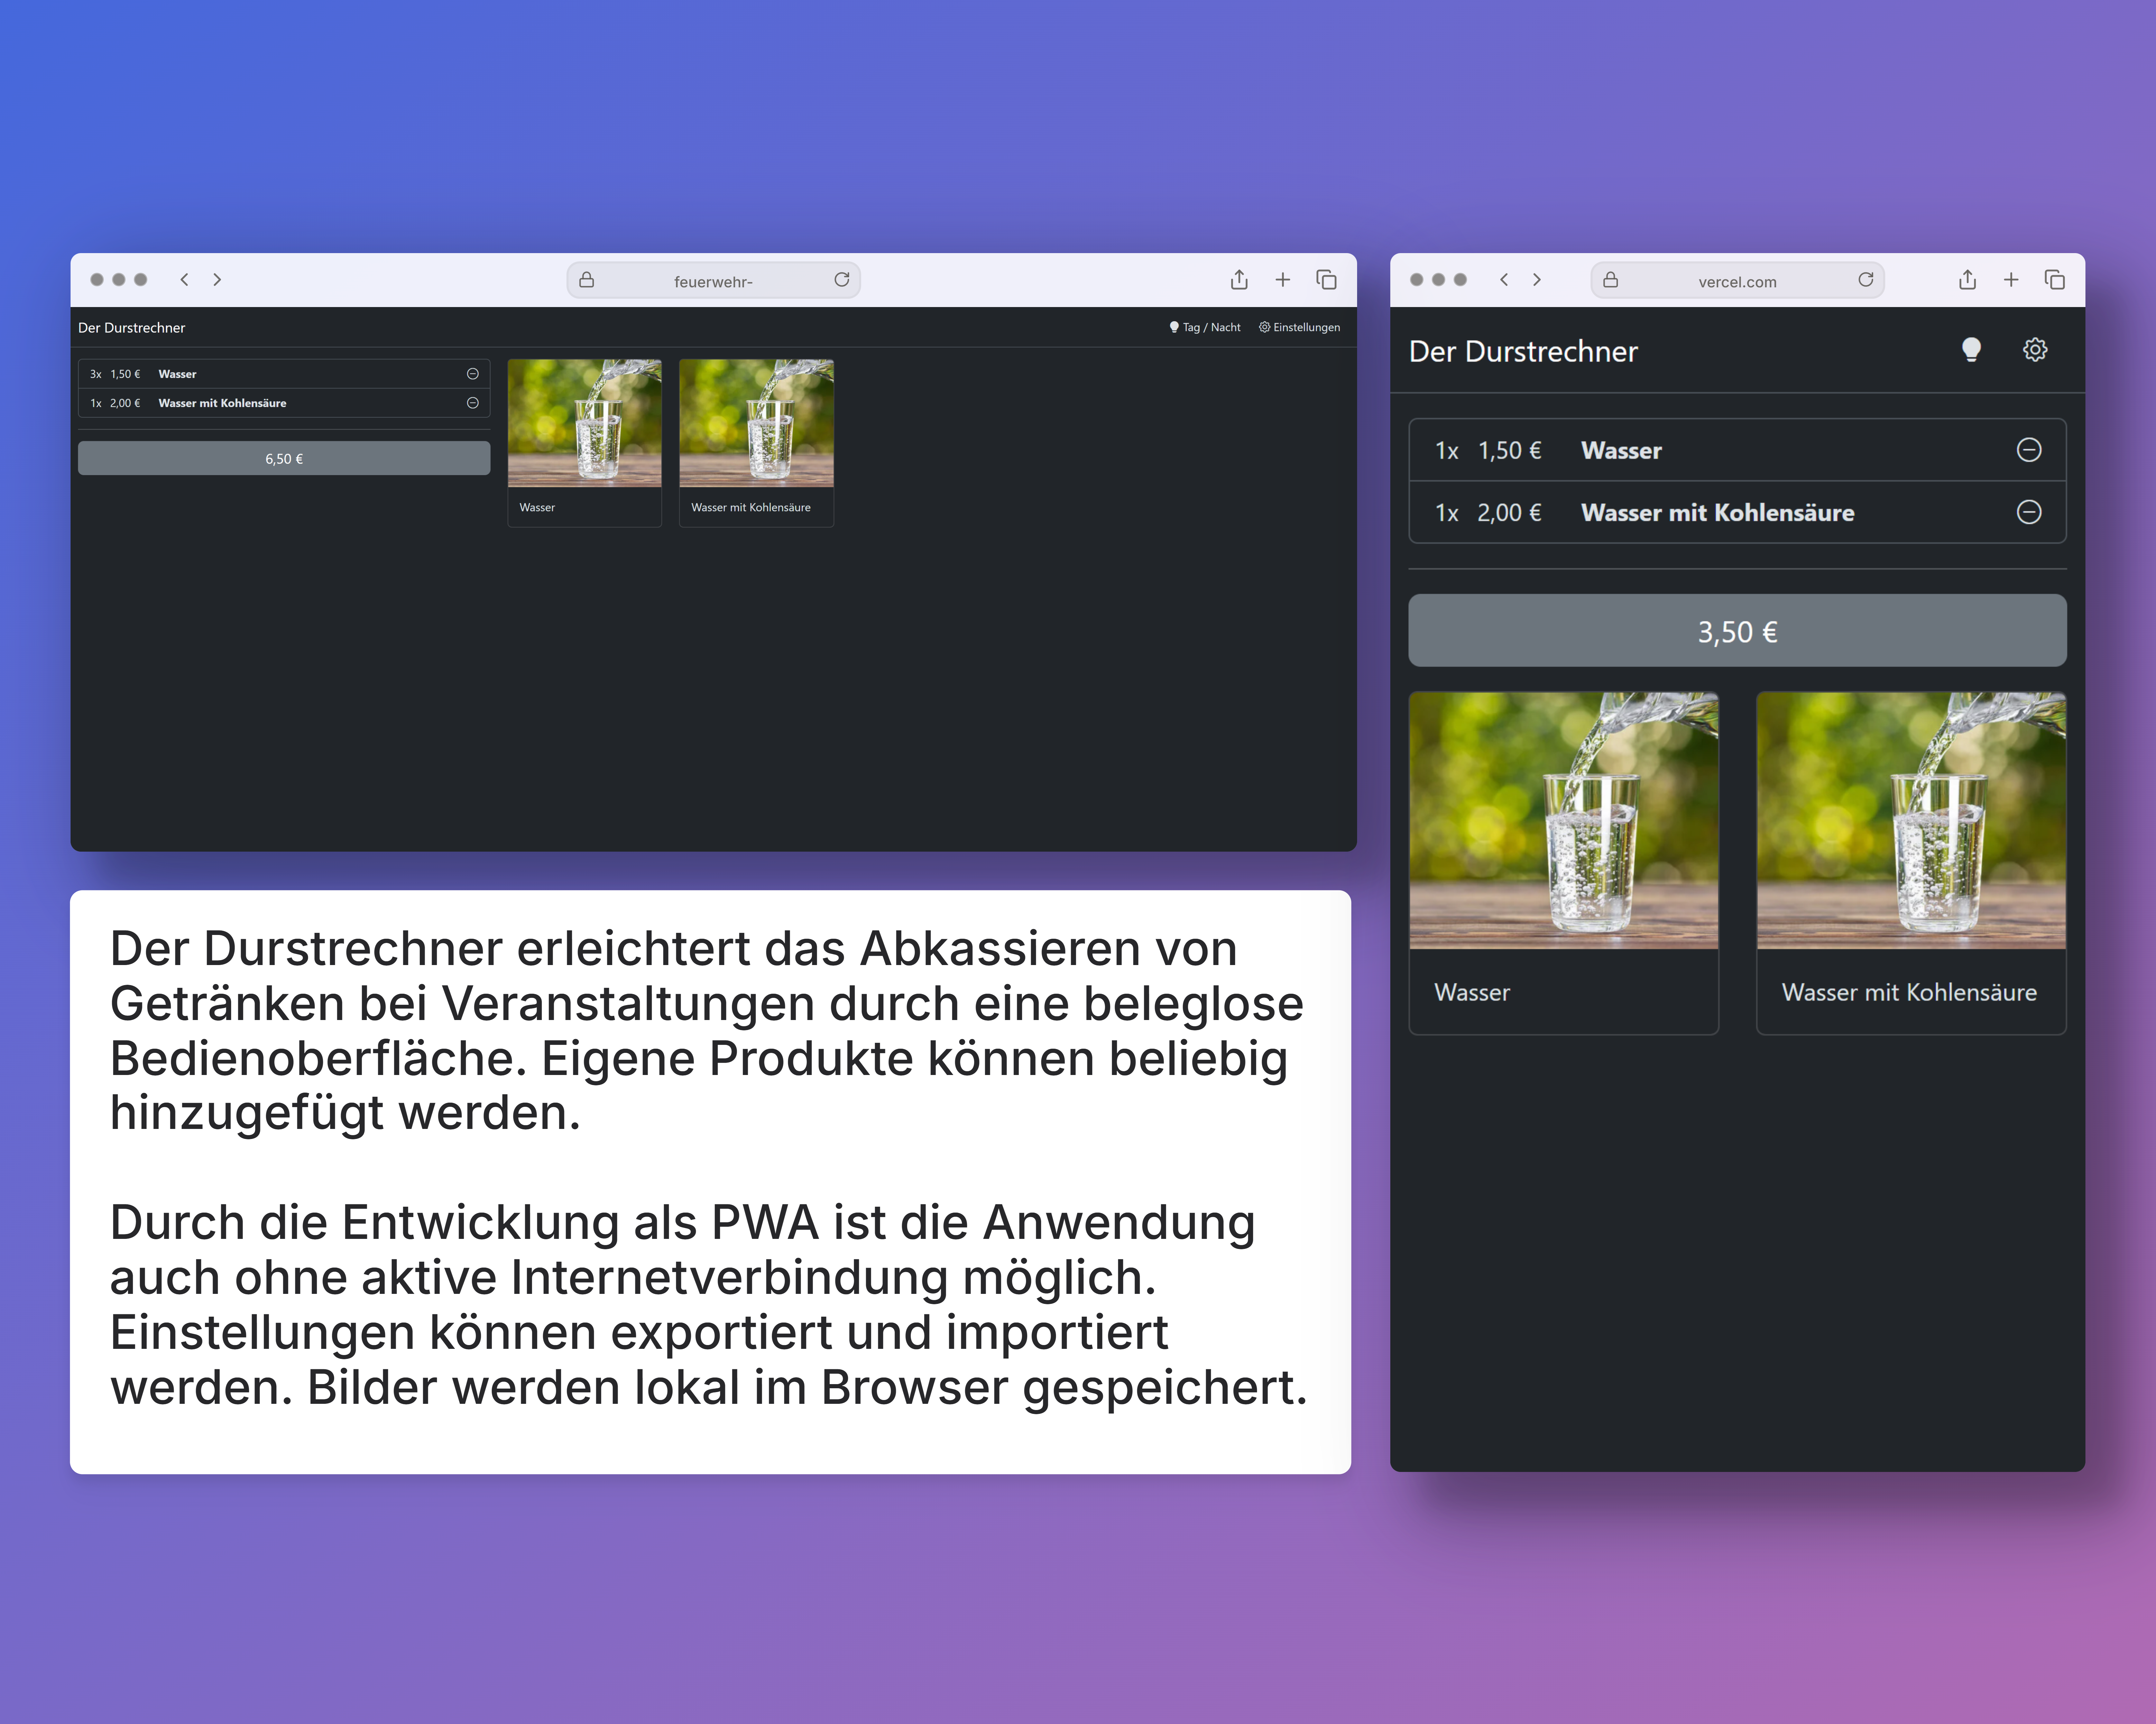Open new tab in vercel.com browser
The width and height of the screenshot is (2156, 1724).
coord(2011,280)
